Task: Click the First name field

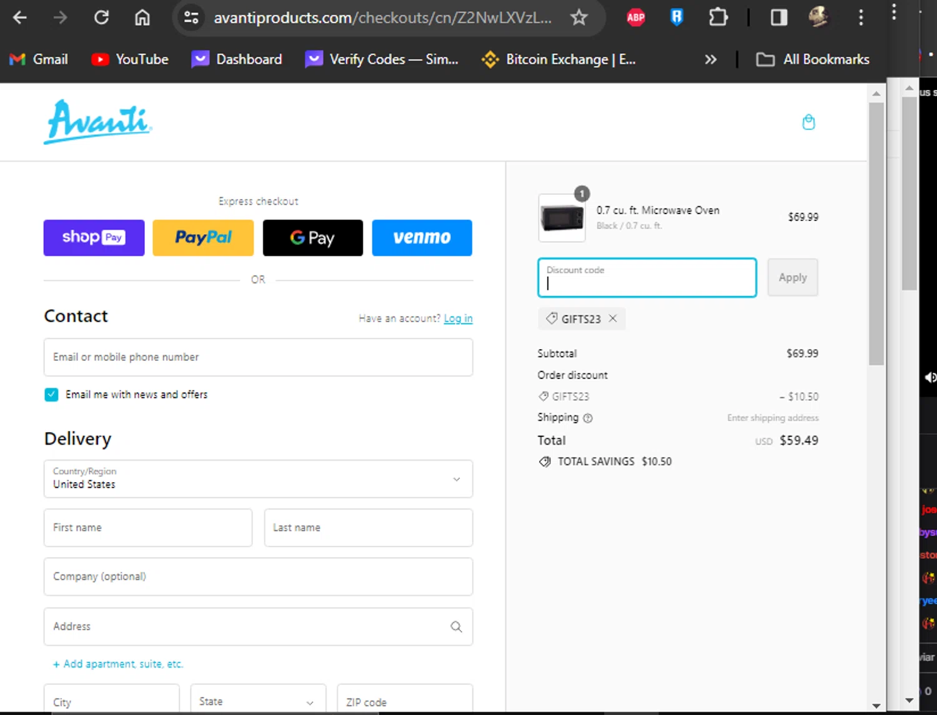Action: click(148, 528)
